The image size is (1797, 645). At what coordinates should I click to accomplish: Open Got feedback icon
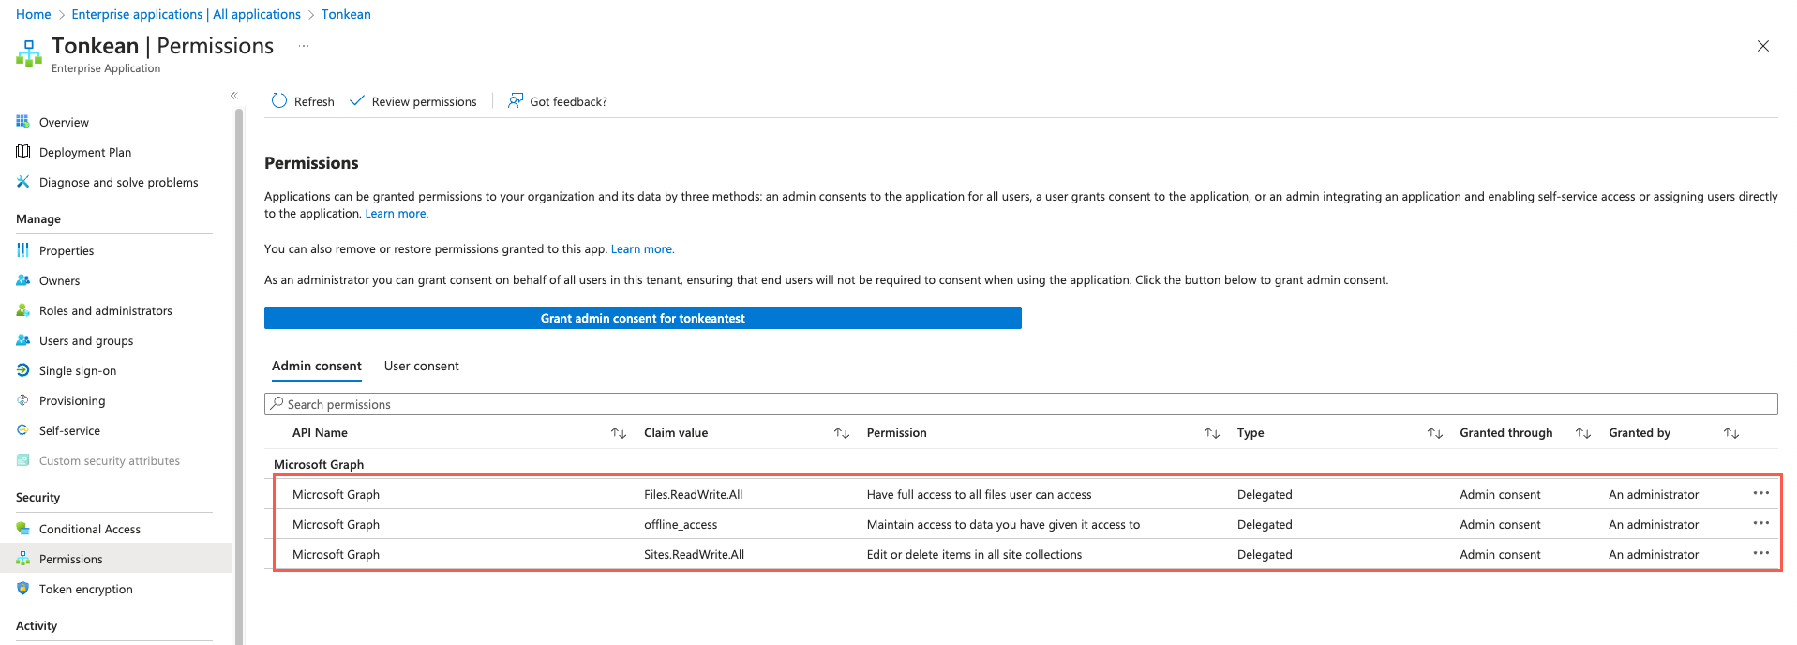point(516,101)
